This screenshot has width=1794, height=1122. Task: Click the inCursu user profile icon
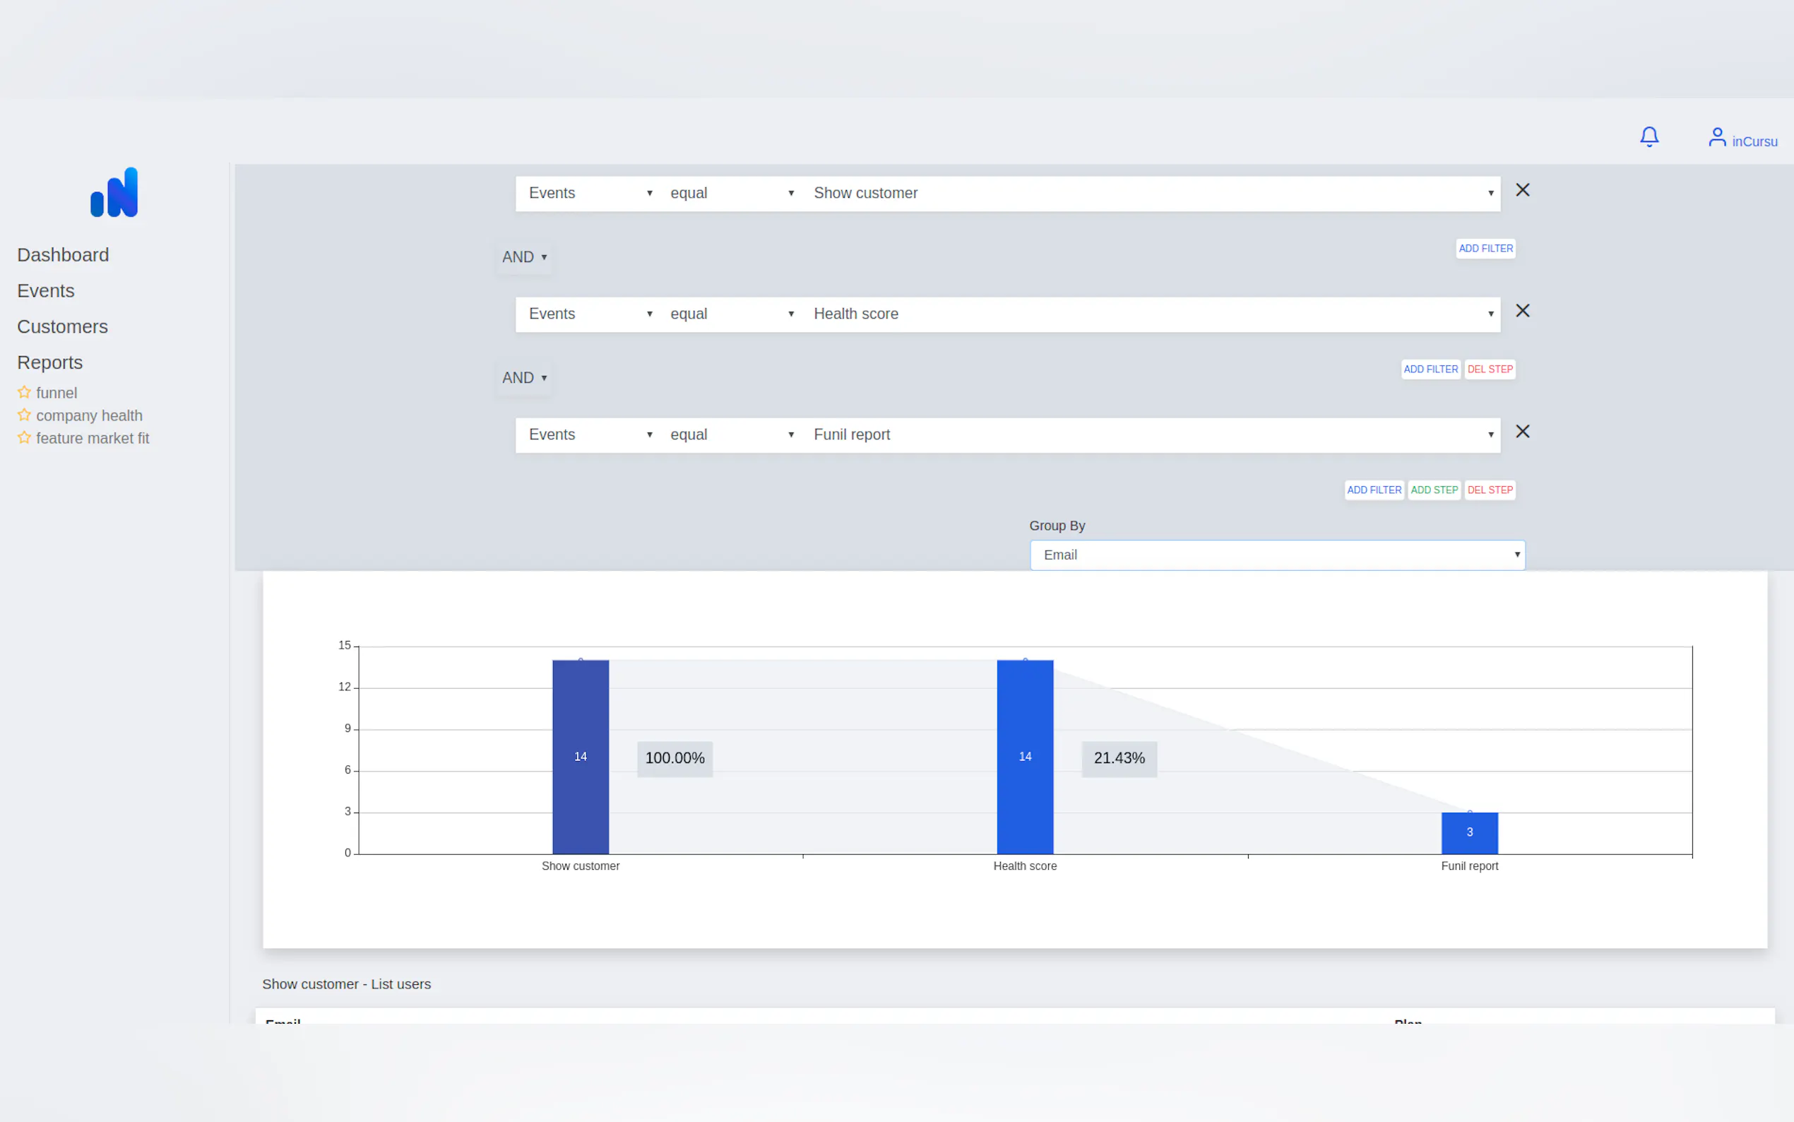[x=1717, y=137]
